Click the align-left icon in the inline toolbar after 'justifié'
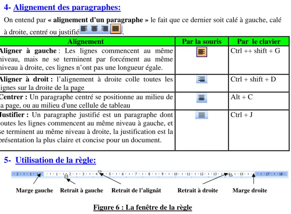 tap(84, 29)
